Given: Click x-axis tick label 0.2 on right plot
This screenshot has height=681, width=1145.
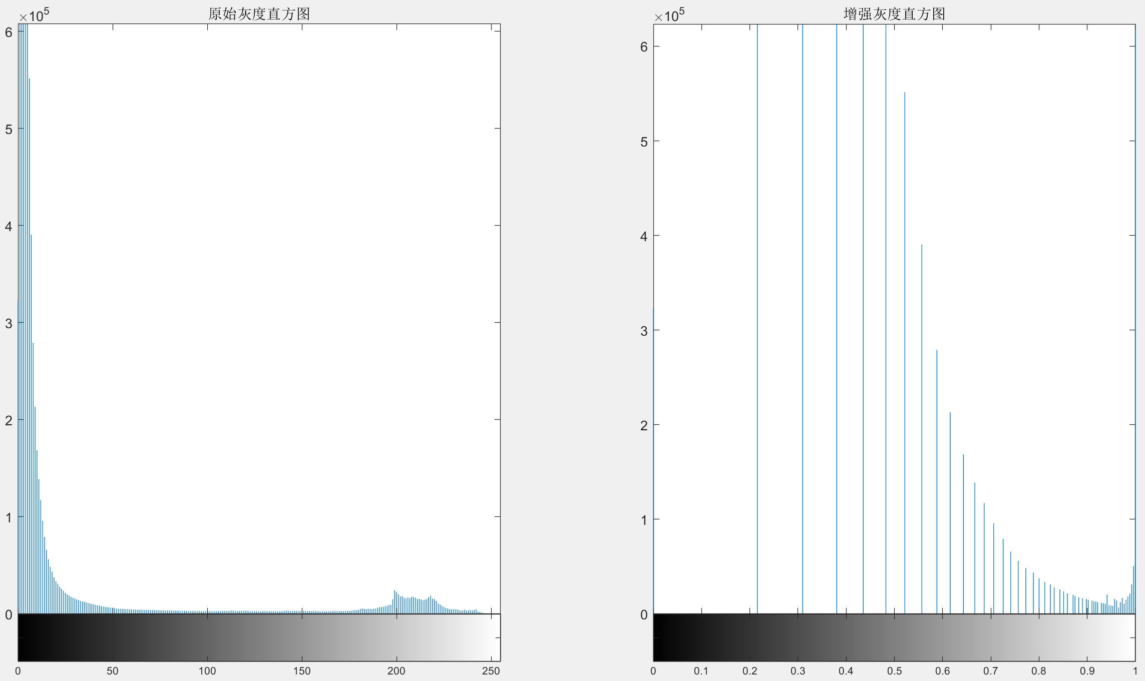Looking at the screenshot, I should [x=749, y=671].
